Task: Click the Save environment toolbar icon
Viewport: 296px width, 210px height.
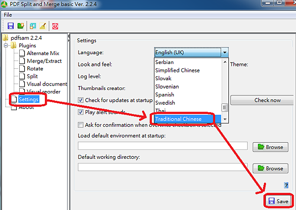Action: [10, 26]
